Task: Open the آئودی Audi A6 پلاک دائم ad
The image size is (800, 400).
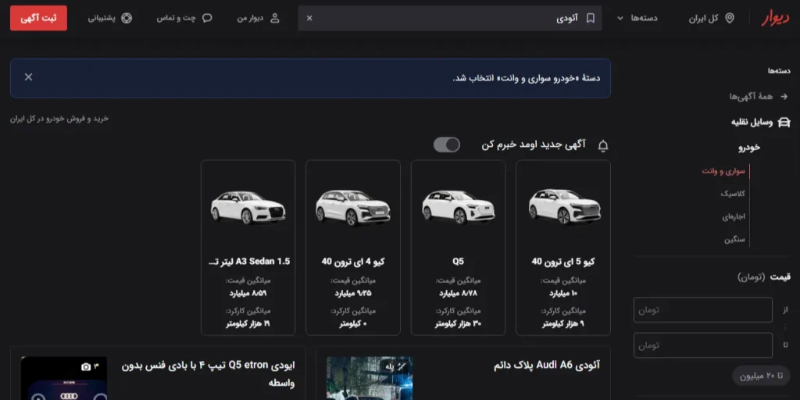Action: coord(548,366)
